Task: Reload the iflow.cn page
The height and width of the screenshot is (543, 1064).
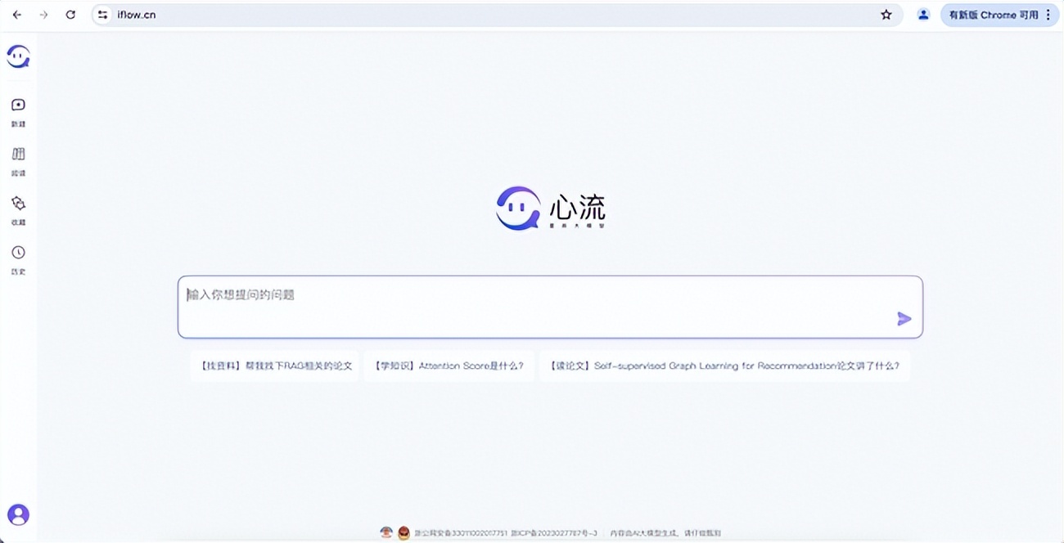Action: (70, 15)
